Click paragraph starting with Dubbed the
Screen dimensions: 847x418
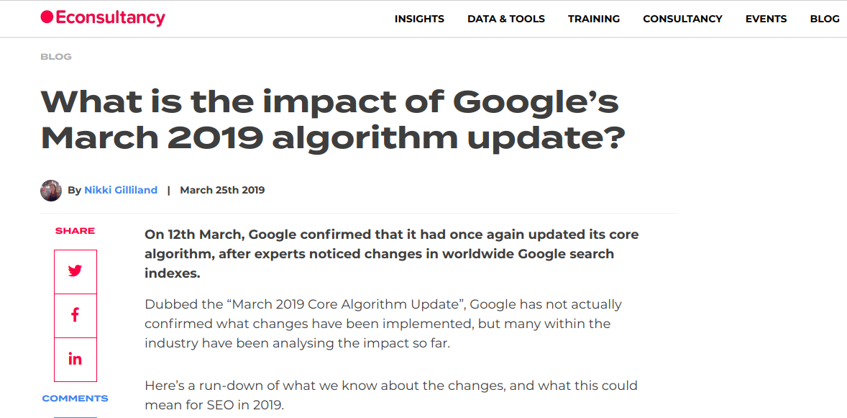point(383,324)
